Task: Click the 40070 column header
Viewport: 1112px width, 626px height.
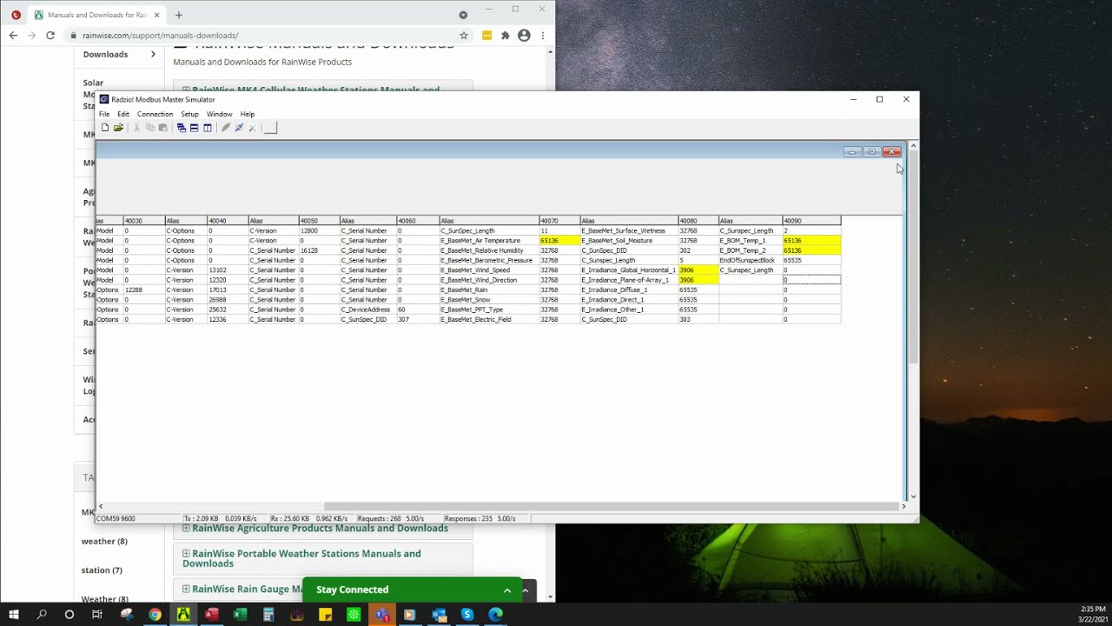Action: coord(559,221)
